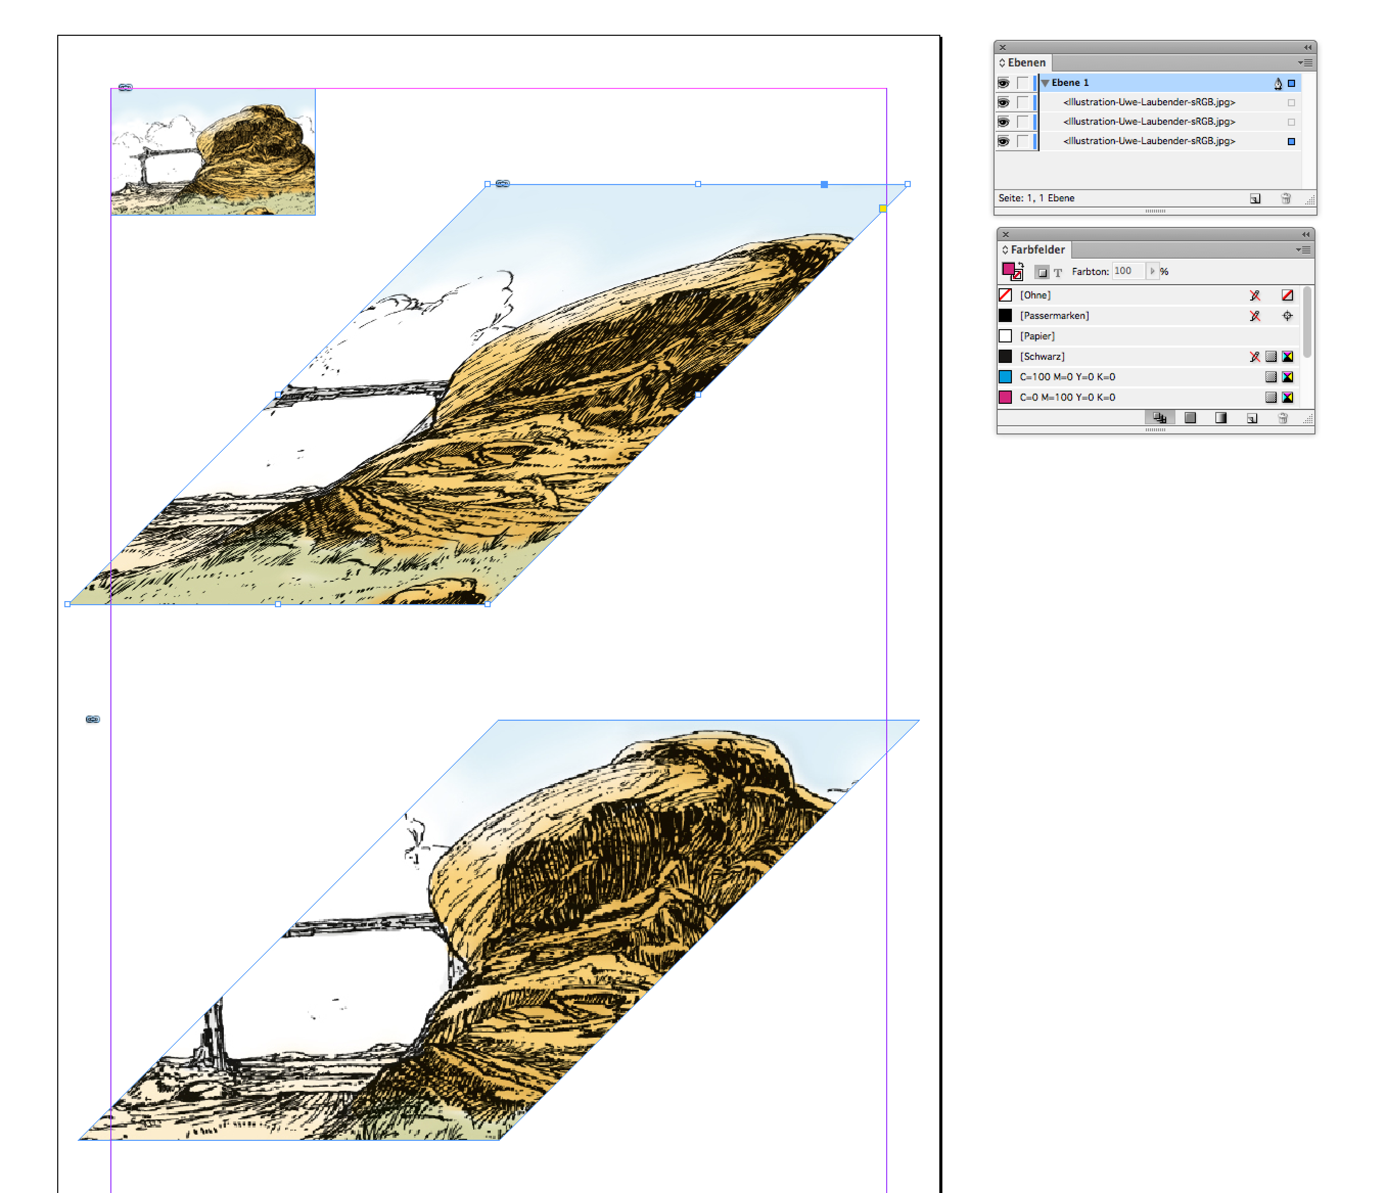Viewport: 1386px width, 1193px height.
Task: Select swatch C=100 M=0 Y=0 K=0
Action: pos(1148,377)
